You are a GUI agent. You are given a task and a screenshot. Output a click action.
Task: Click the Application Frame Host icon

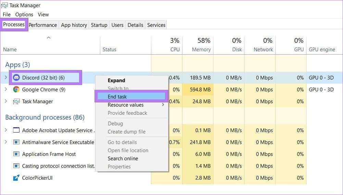pyautogui.click(x=16, y=154)
